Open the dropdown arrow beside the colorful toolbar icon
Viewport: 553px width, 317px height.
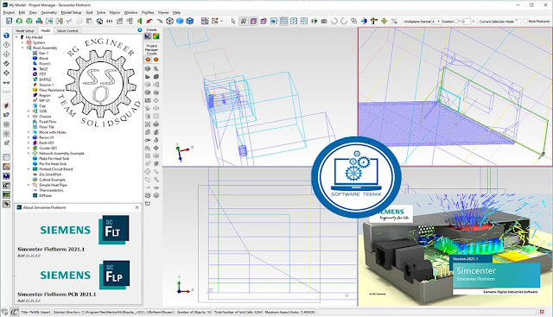(221, 21)
